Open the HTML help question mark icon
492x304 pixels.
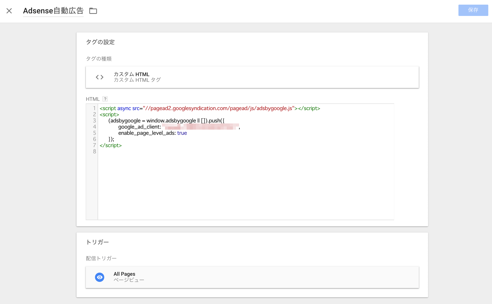(105, 99)
